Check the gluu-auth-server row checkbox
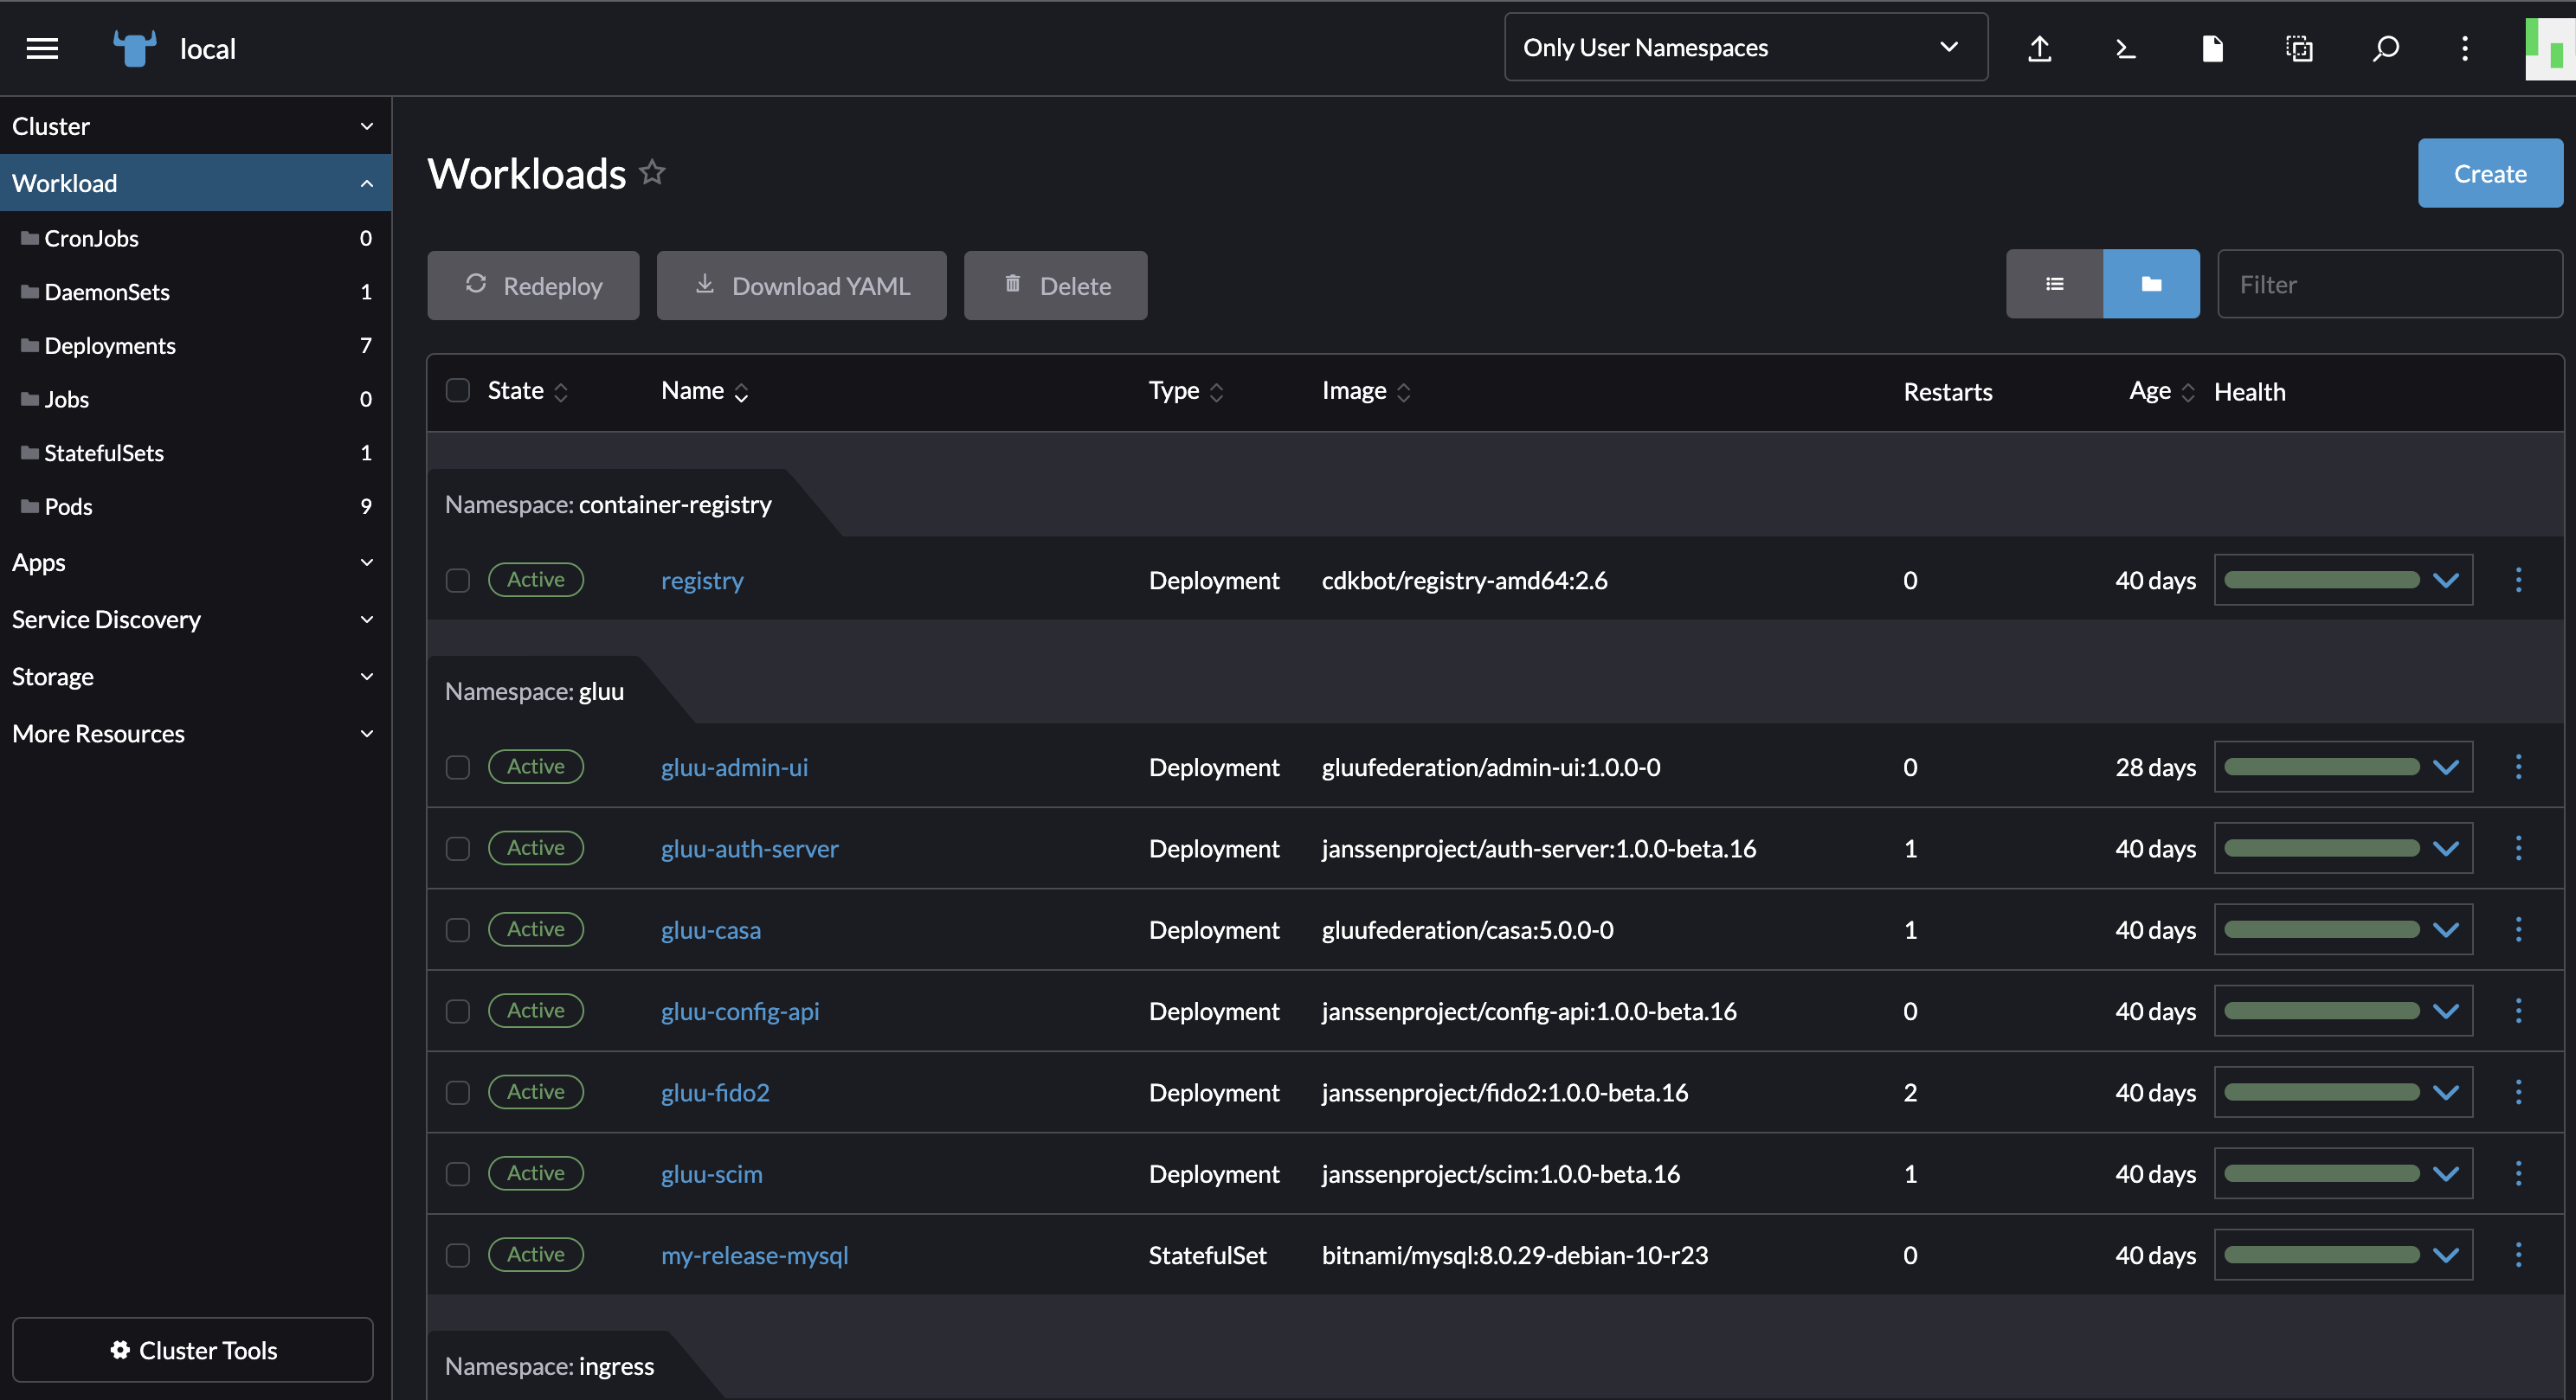2576x1400 pixels. (458, 847)
